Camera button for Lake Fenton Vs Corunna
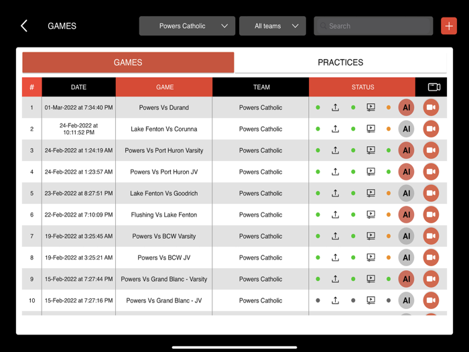Screen dimensions: 469x352 pos(431,129)
